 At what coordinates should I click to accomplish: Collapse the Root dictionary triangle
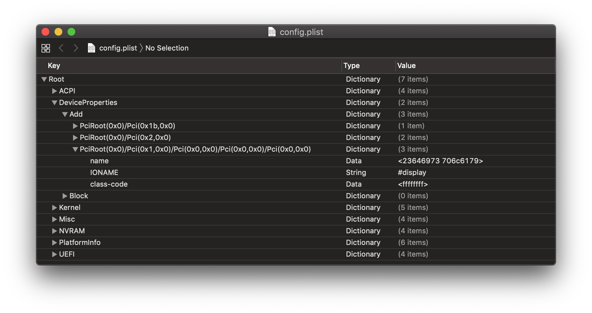coord(44,79)
